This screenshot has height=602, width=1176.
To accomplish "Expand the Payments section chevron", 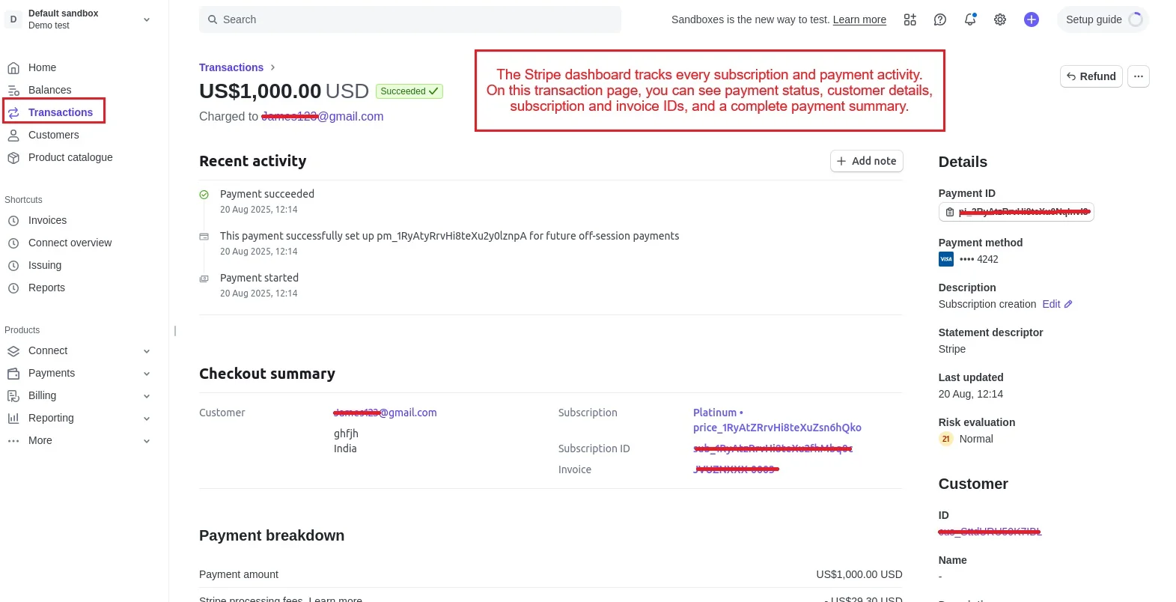I will pos(147,373).
